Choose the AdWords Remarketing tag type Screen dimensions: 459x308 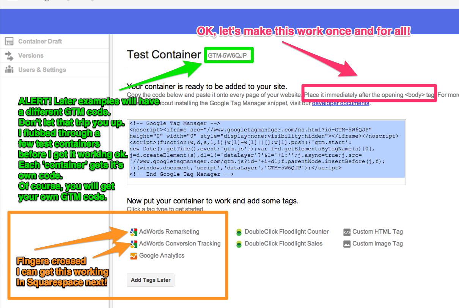(x=169, y=231)
